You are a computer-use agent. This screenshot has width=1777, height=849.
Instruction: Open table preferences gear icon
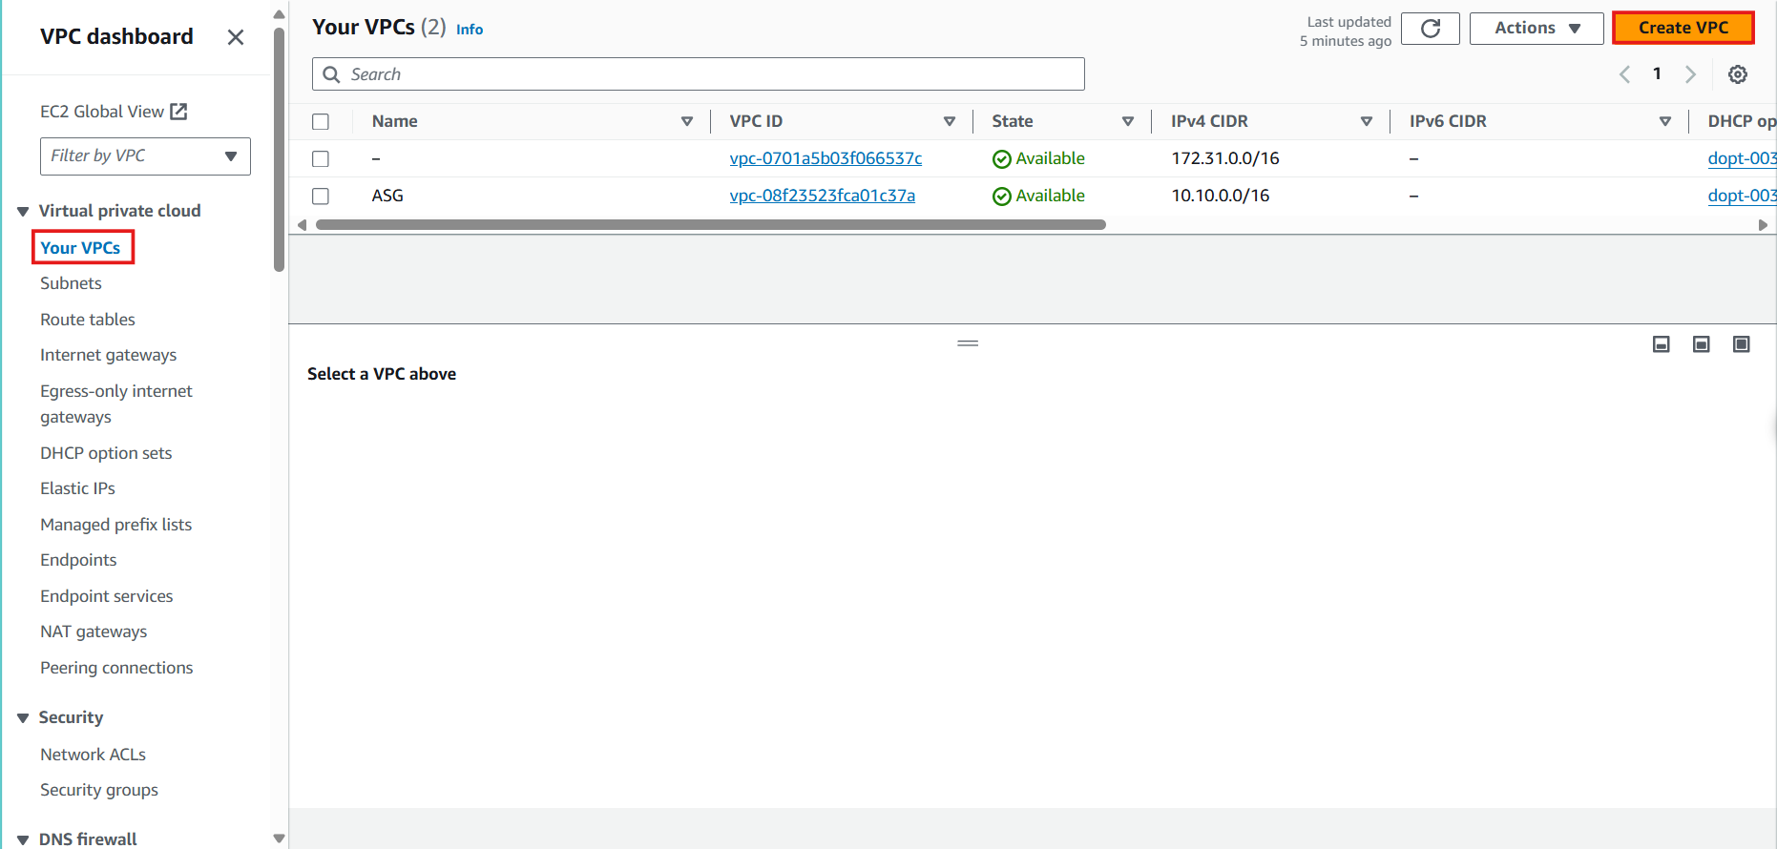pos(1738,74)
